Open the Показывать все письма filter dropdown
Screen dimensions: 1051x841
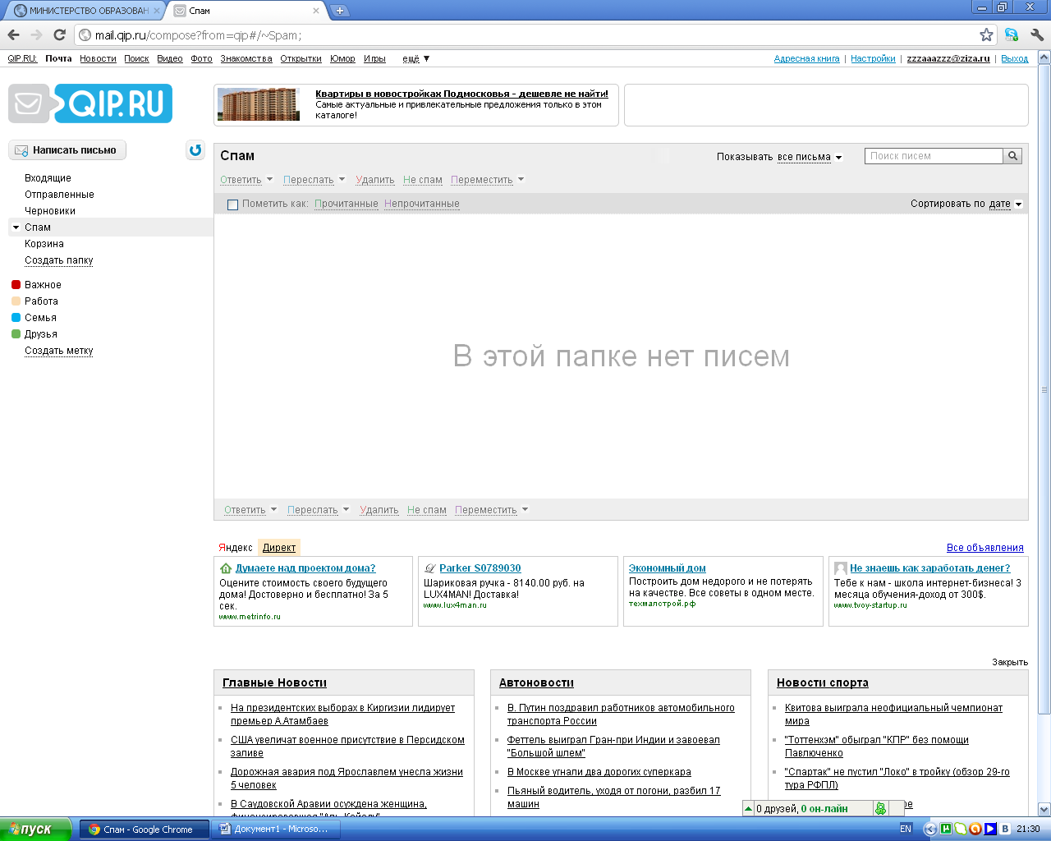click(x=810, y=157)
